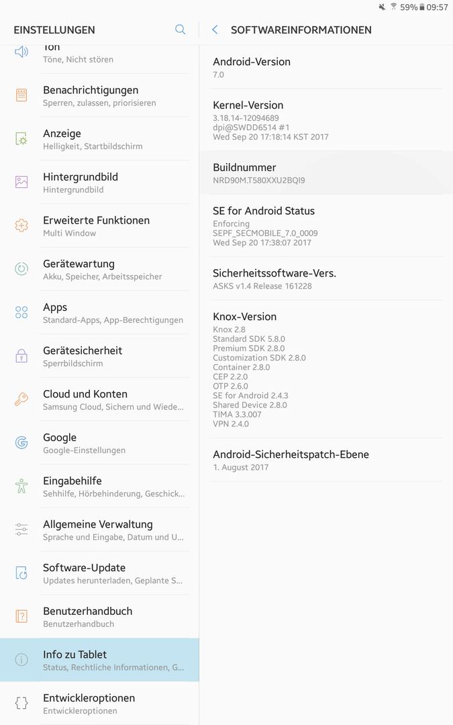453x725 pixels.
Task: Tap the Android-Version entry
Action: pyautogui.click(x=326, y=67)
